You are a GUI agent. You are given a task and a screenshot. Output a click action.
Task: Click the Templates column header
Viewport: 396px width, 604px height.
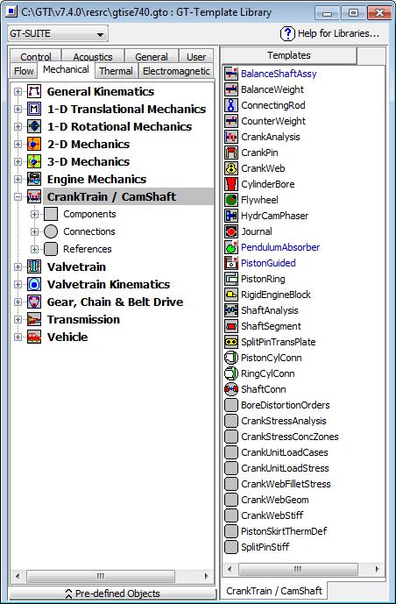[x=289, y=55]
